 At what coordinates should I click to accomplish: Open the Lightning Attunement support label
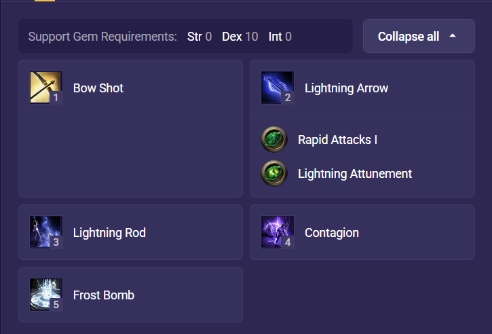tap(355, 174)
